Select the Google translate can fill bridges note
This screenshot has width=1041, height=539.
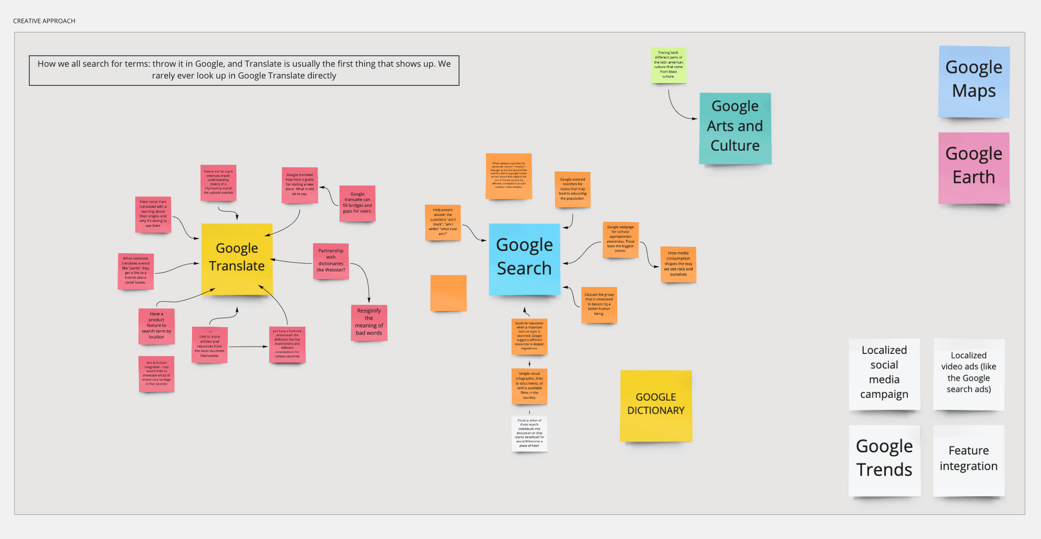[x=357, y=203]
